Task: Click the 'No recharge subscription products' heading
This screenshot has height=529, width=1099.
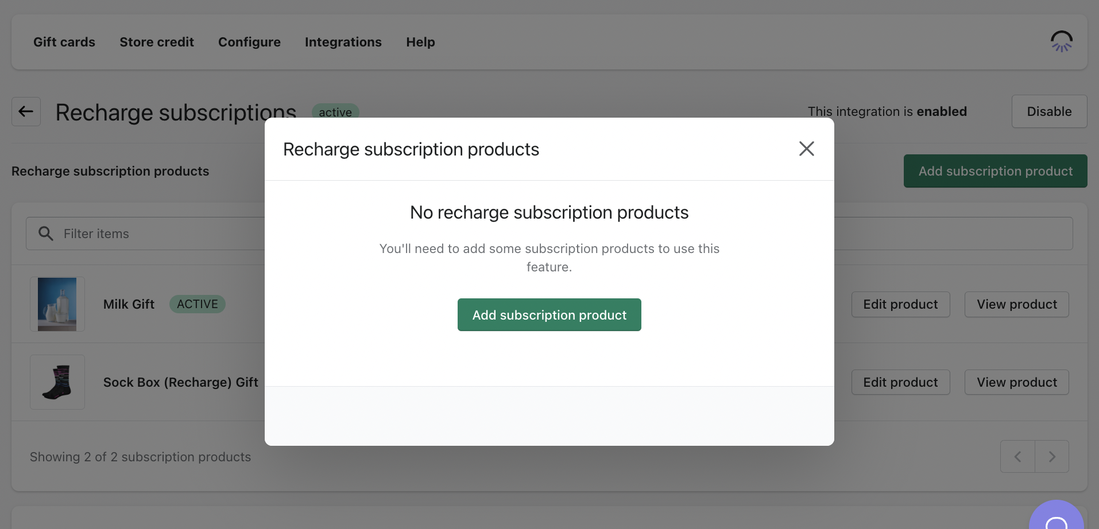Action: tap(549, 212)
